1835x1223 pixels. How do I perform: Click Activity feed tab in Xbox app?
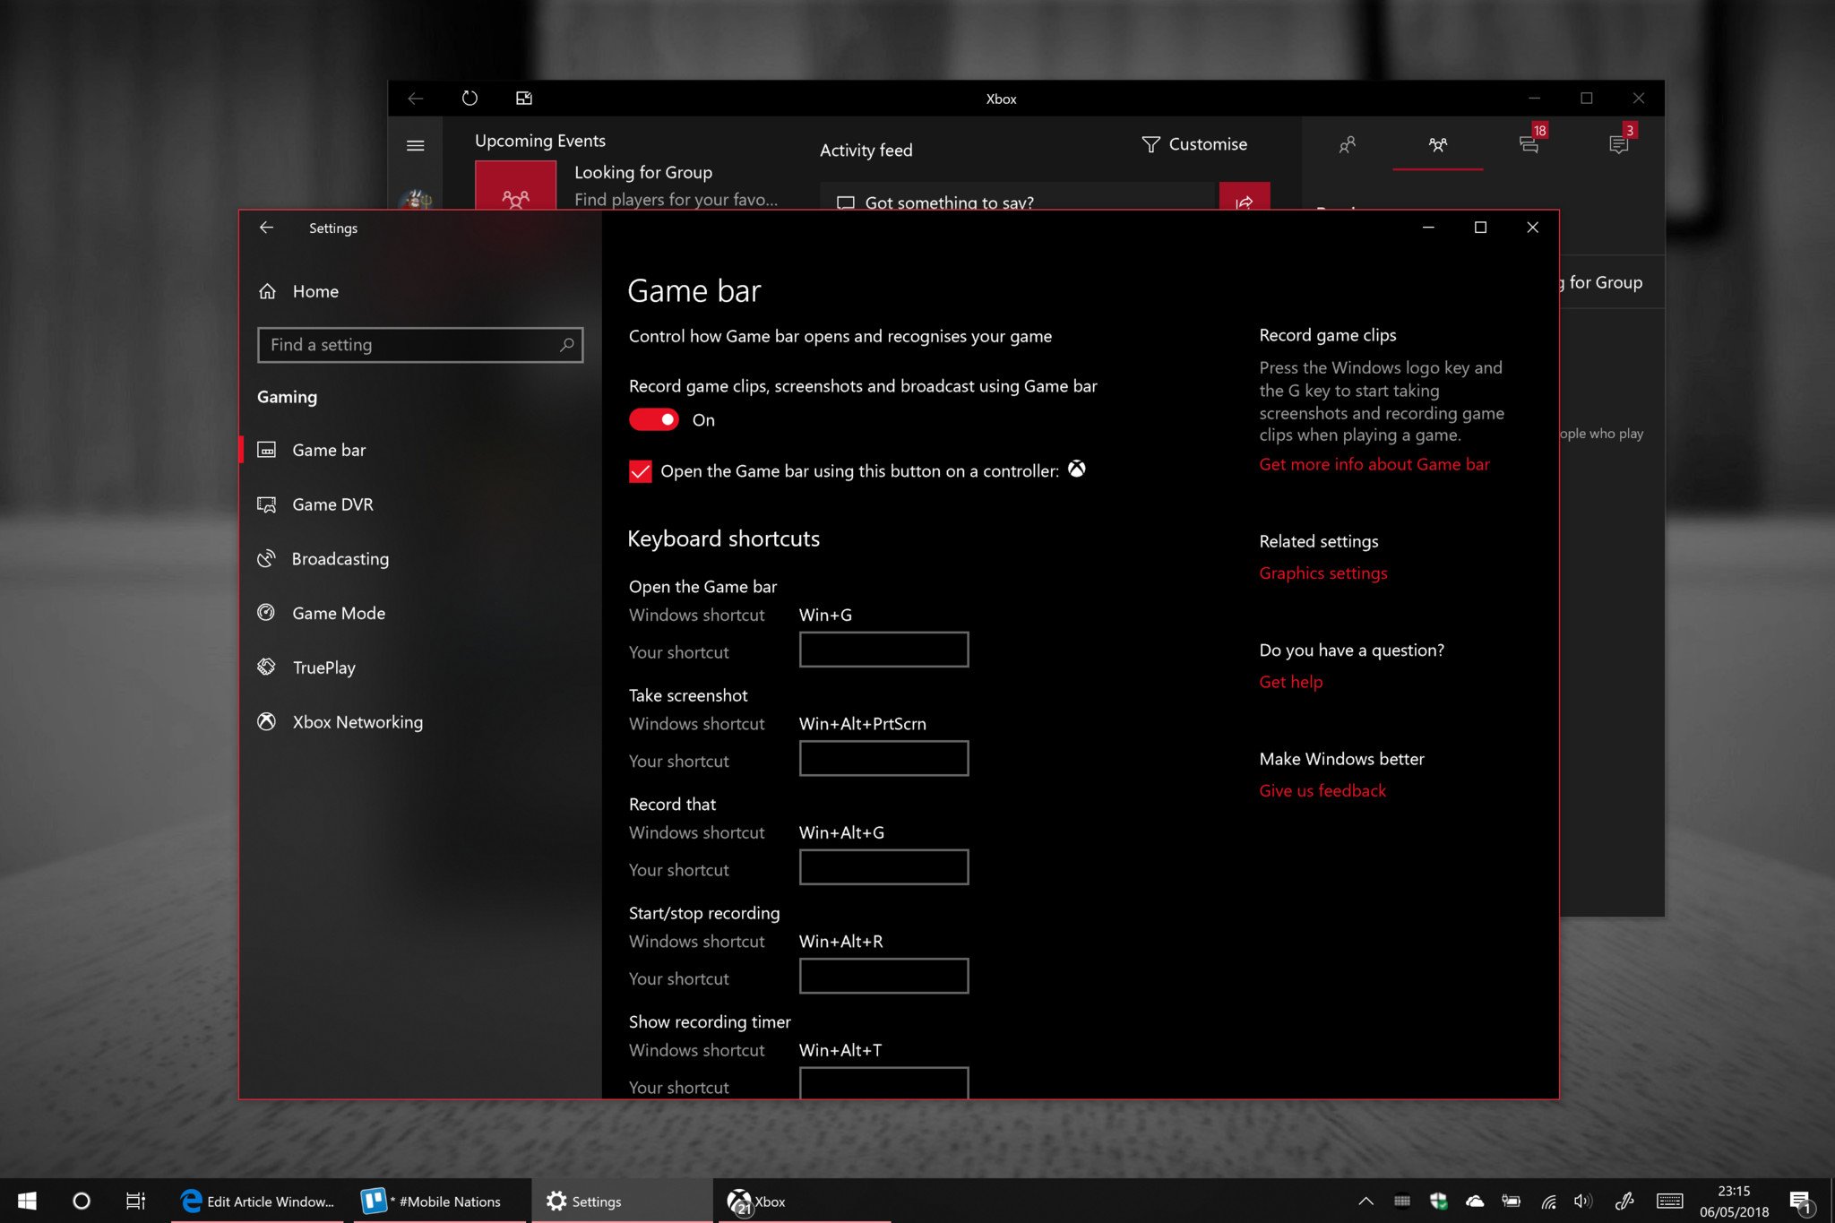(x=865, y=149)
